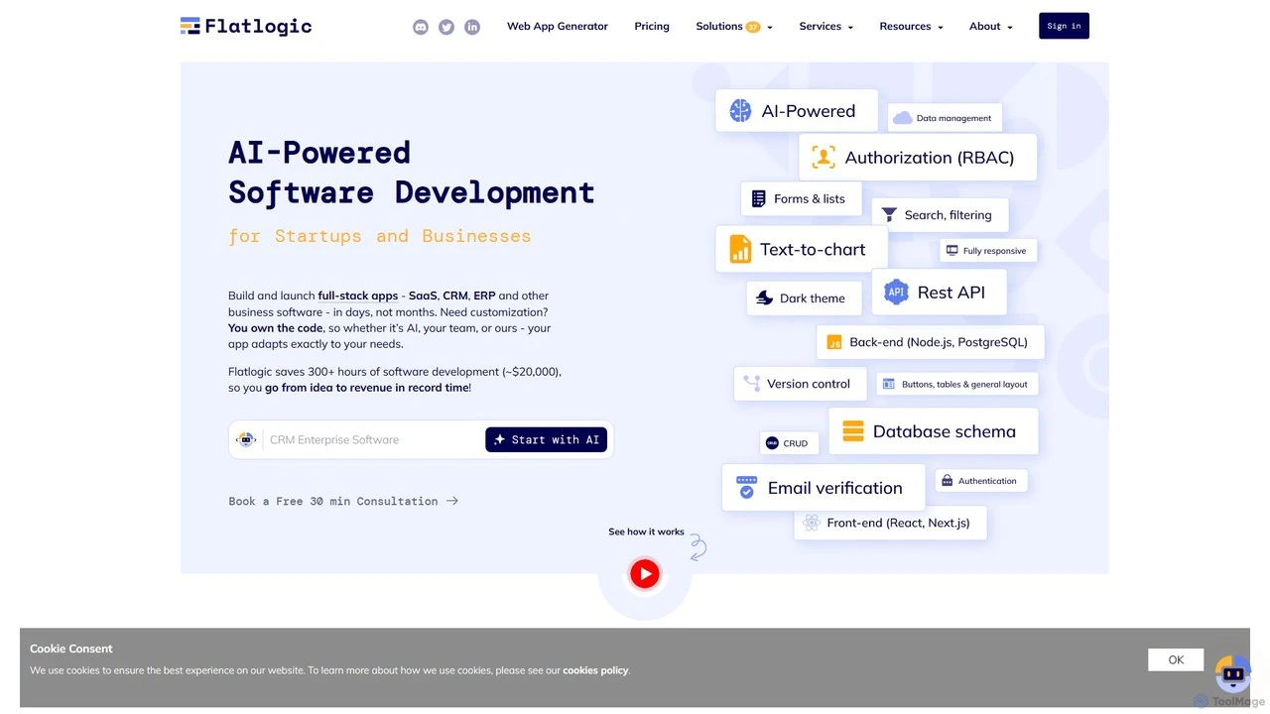Open the Twitter social icon
Viewport: 1270px width, 714px height.
tap(446, 27)
